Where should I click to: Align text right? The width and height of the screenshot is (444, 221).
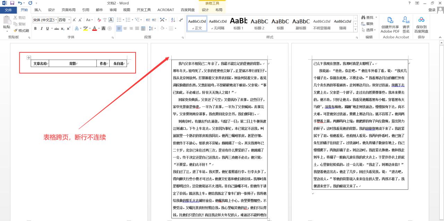tap(131, 28)
